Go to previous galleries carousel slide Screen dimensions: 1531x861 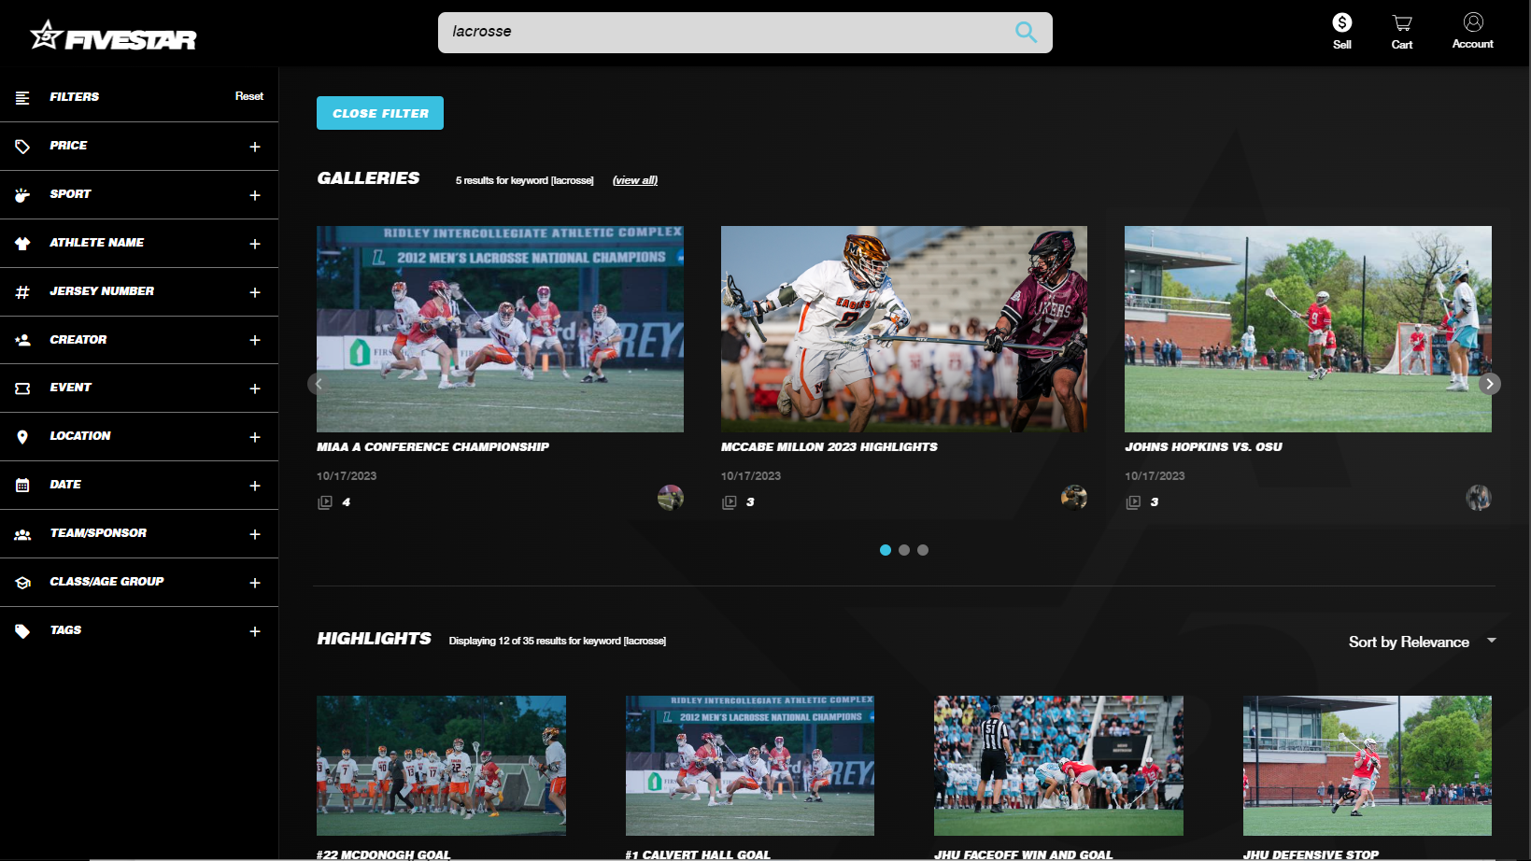click(x=319, y=384)
